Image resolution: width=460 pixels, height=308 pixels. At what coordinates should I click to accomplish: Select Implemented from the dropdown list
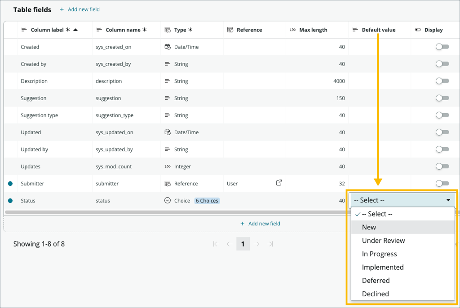[x=383, y=267]
